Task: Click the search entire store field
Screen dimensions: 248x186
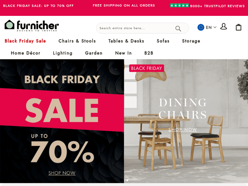Action: pos(136,28)
